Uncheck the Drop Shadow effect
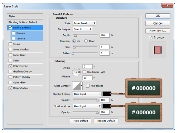This screenshot has width=177, height=133. [x=11, y=88]
